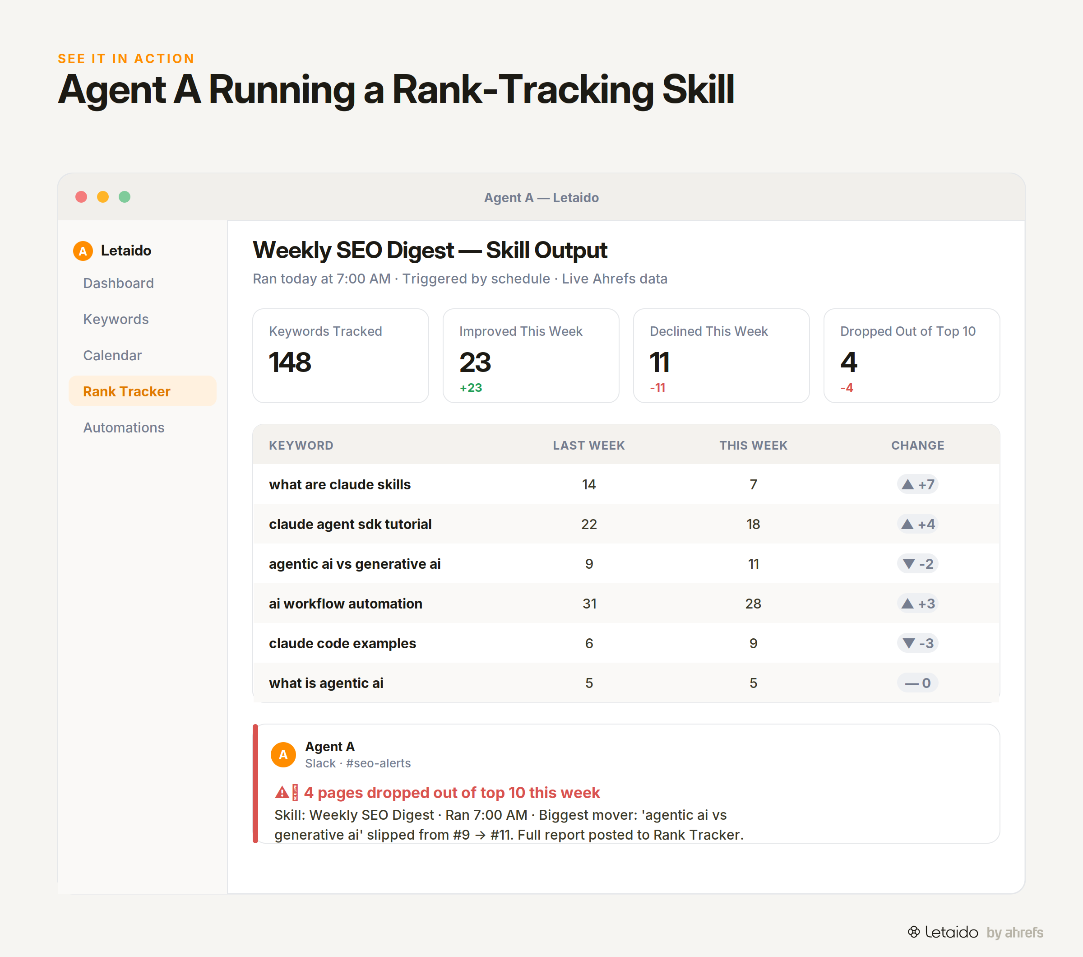Click the Dropped Out of Top 10 card
Viewport: 1083px width, 957px height.
click(912, 356)
